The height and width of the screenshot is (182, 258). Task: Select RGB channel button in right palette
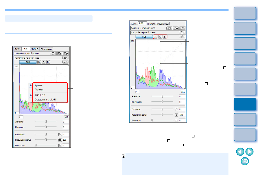click(x=144, y=37)
